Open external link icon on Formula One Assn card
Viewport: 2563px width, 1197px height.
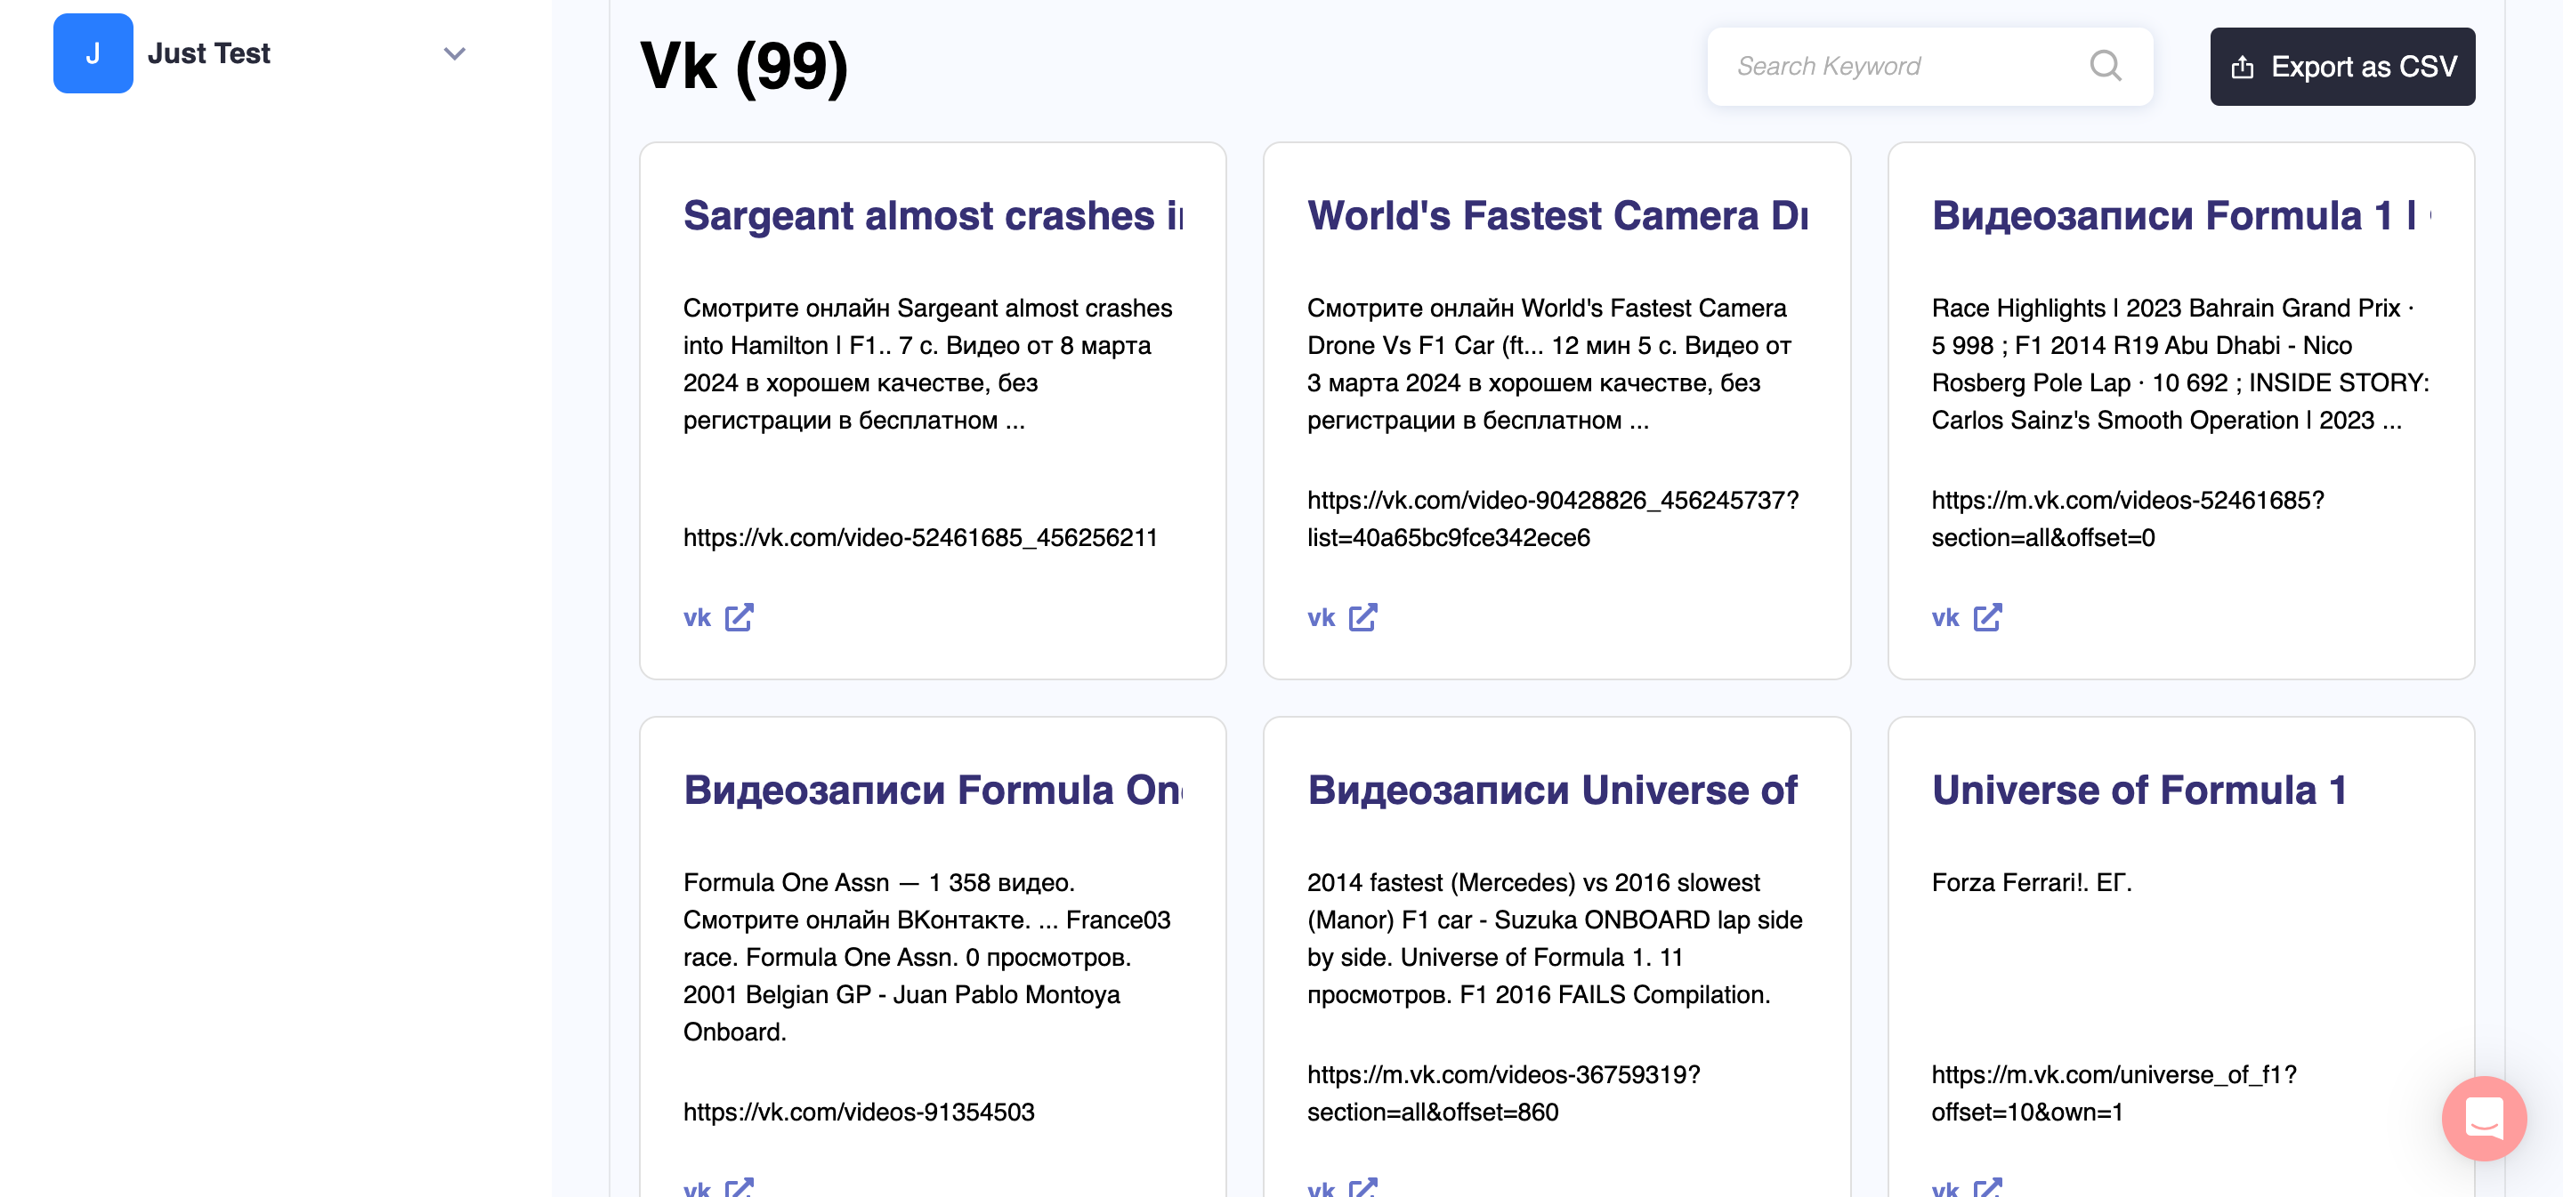740,1186
